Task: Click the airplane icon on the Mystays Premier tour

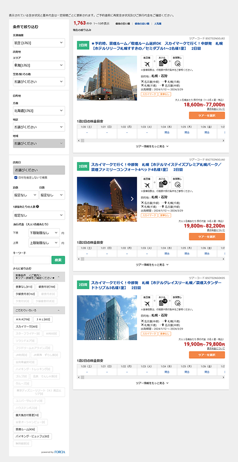Action: 147,183
